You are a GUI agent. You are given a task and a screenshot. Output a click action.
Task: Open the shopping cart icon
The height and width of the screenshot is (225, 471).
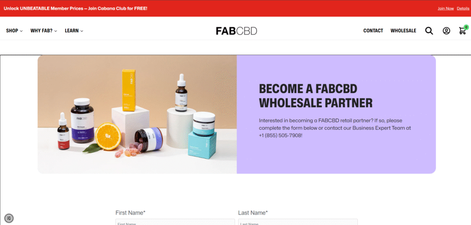(x=462, y=31)
